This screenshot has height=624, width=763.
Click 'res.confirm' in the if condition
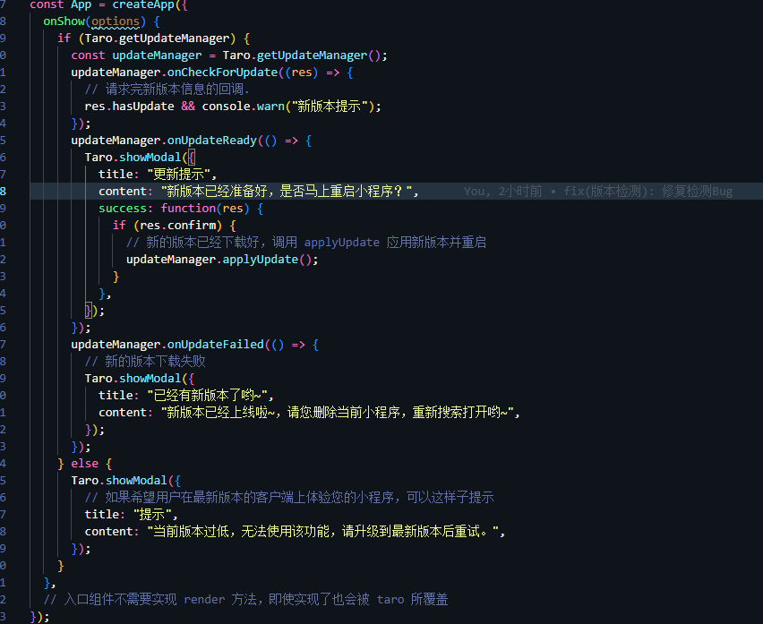coord(178,226)
